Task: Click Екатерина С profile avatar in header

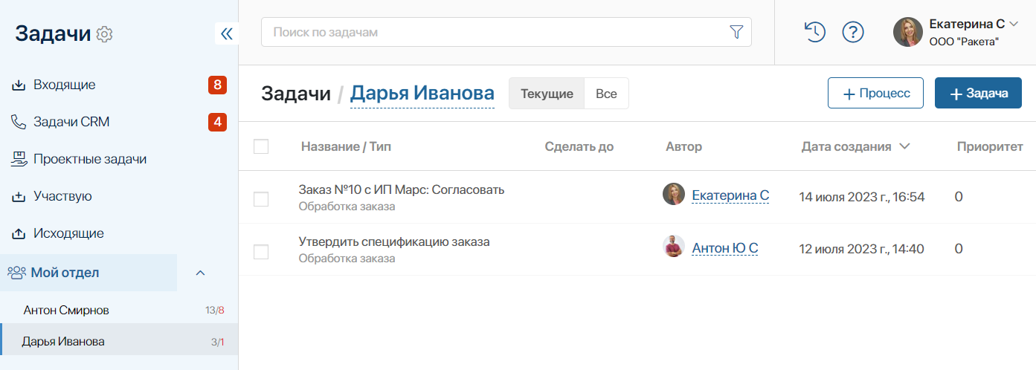Action: click(908, 32)
